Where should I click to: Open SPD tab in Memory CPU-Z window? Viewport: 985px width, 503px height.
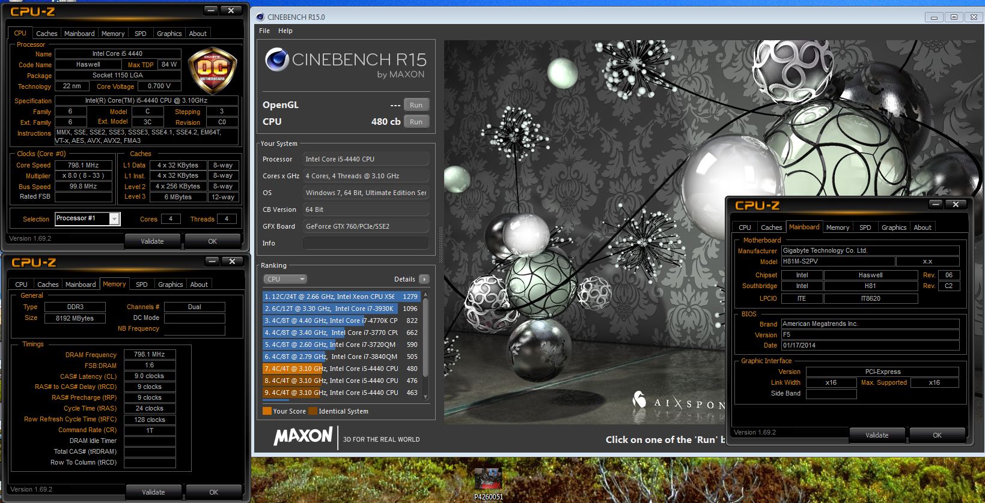141,285
